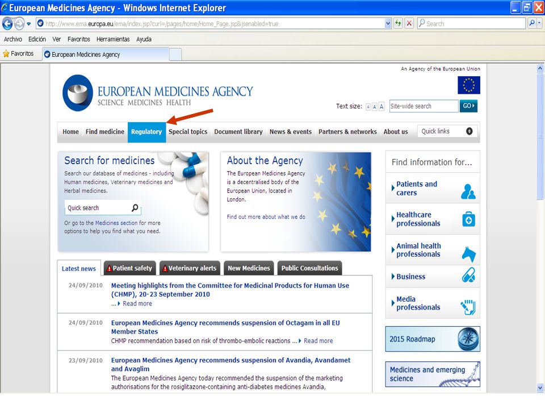
Task: Switch to the Public Consultations tab
Action: click(x=310, y=268)
